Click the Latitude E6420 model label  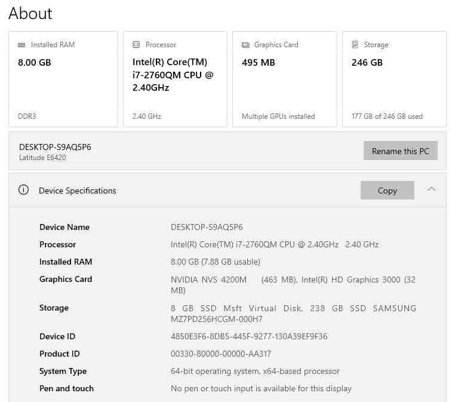tap(42, 158)
